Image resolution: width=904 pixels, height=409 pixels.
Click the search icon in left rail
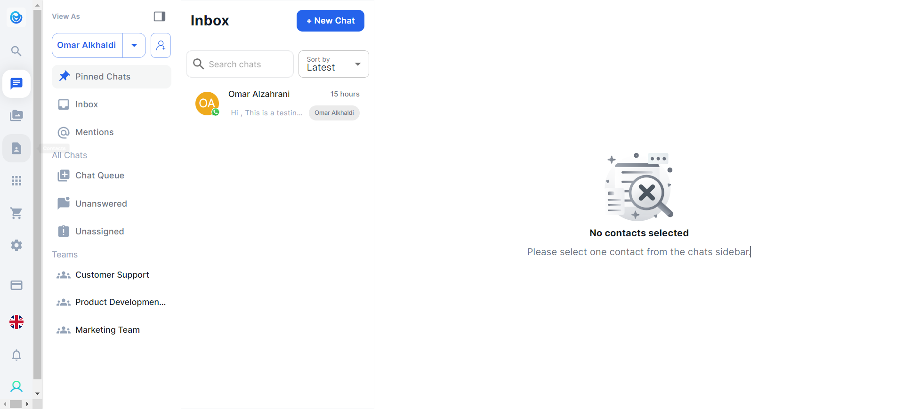pos(16,51)
